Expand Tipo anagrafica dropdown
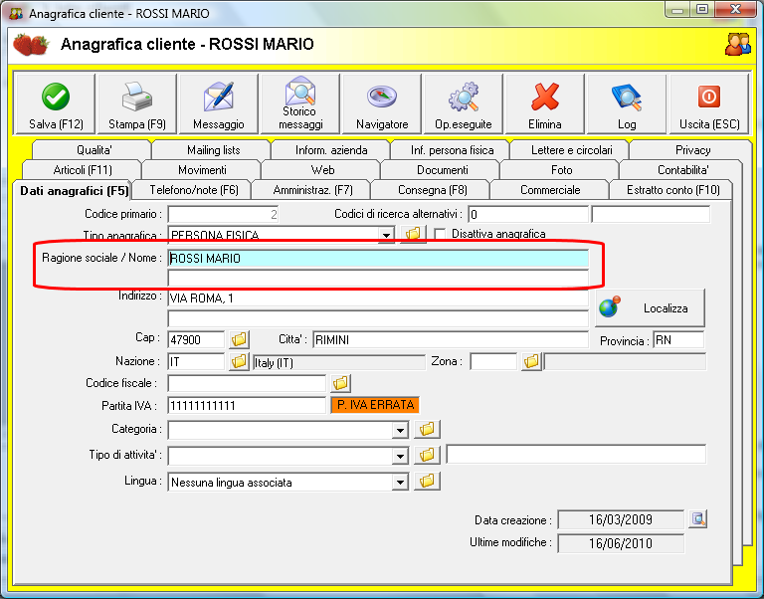This screenshot has width=764, height=599. click(386, 235)
